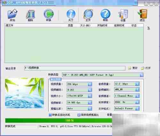
Task: Click the highlighted parameters group tab label
Action: (x=56, y=79)
